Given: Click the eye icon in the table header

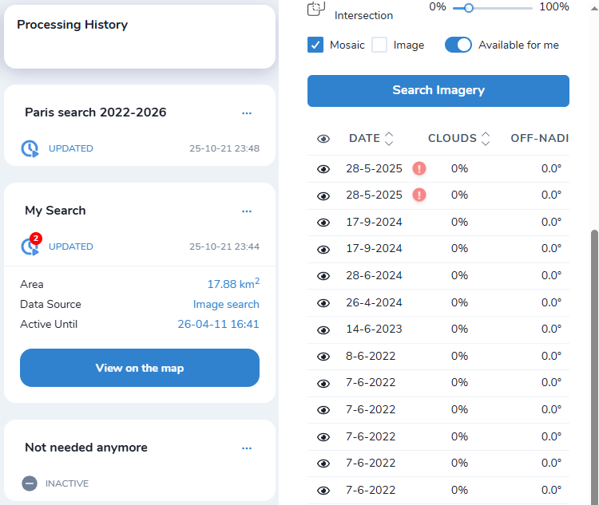Looking at the screenshot, I should coord(323,139).
